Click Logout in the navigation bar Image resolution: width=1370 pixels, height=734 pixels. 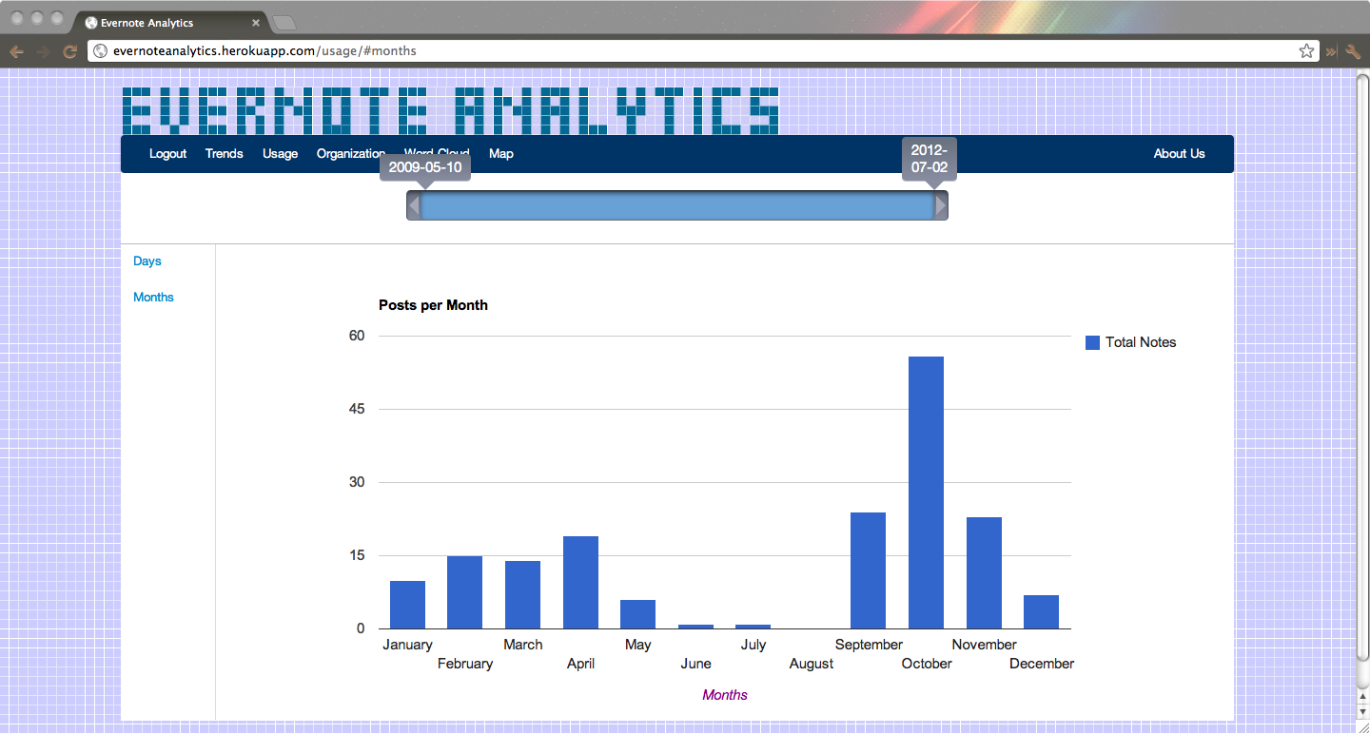point(167,154)
